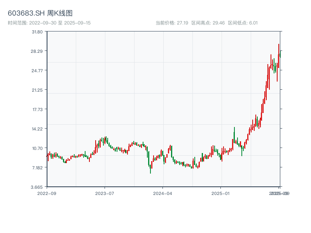Select the date range text 2022-09-30 至 2025-09-15

pos(60,23)
